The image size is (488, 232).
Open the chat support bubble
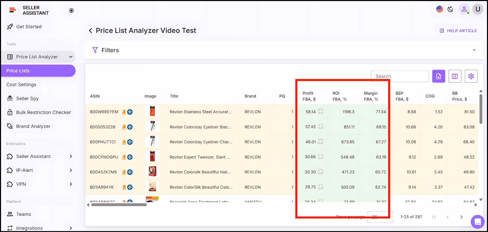(x=478, y=222)
